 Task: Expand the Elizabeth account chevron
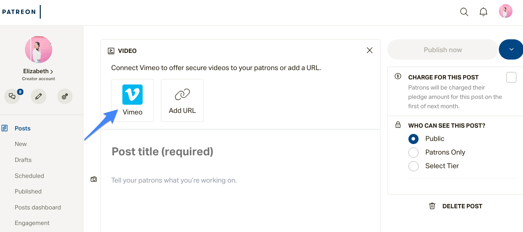(51, 71)
